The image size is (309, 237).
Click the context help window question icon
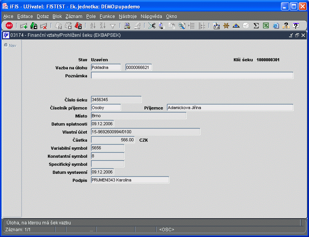click(296, 26)
